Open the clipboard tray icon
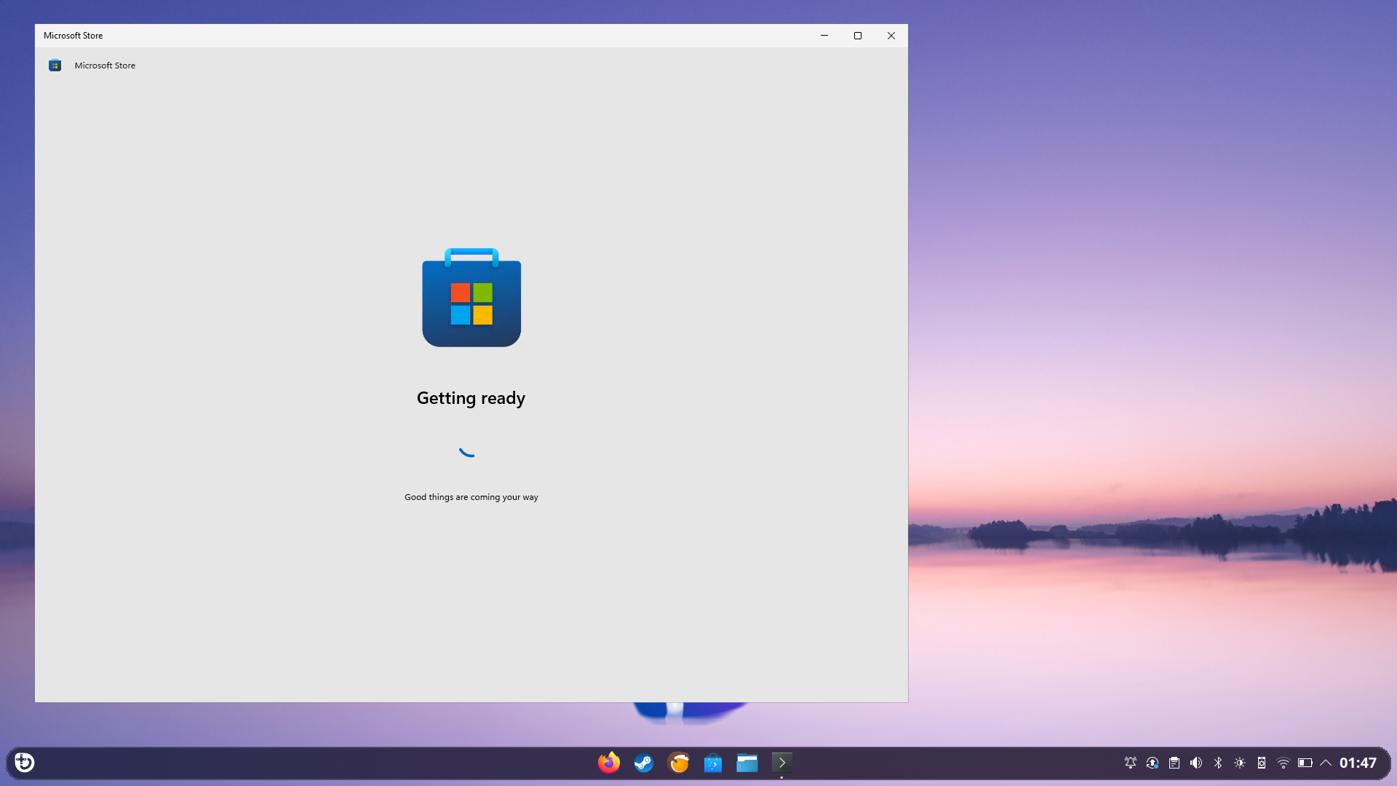 click(1174, 763)
